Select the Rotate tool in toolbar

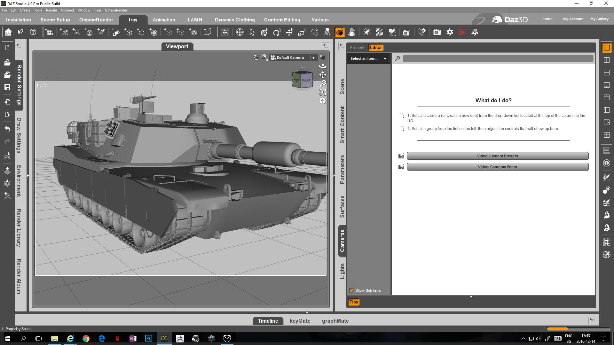(277, 32)
